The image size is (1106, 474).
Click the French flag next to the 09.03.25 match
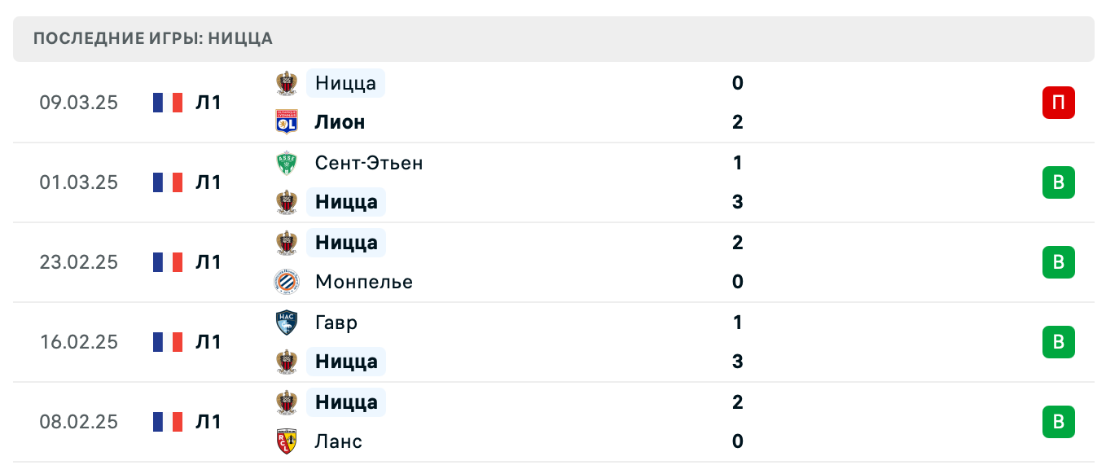tap(166, 103)
